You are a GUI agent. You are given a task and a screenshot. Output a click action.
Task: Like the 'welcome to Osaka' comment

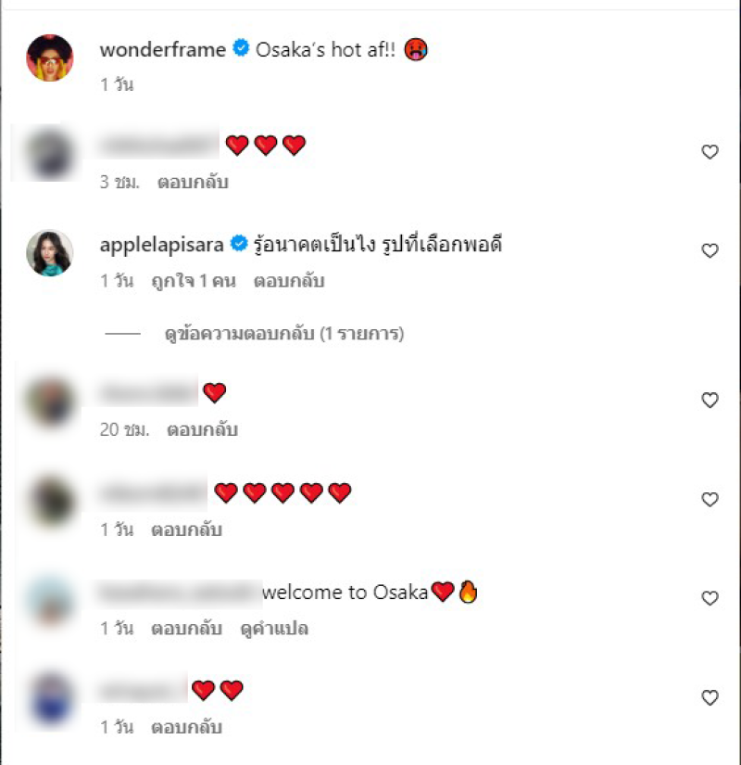[x=710, y=598]
